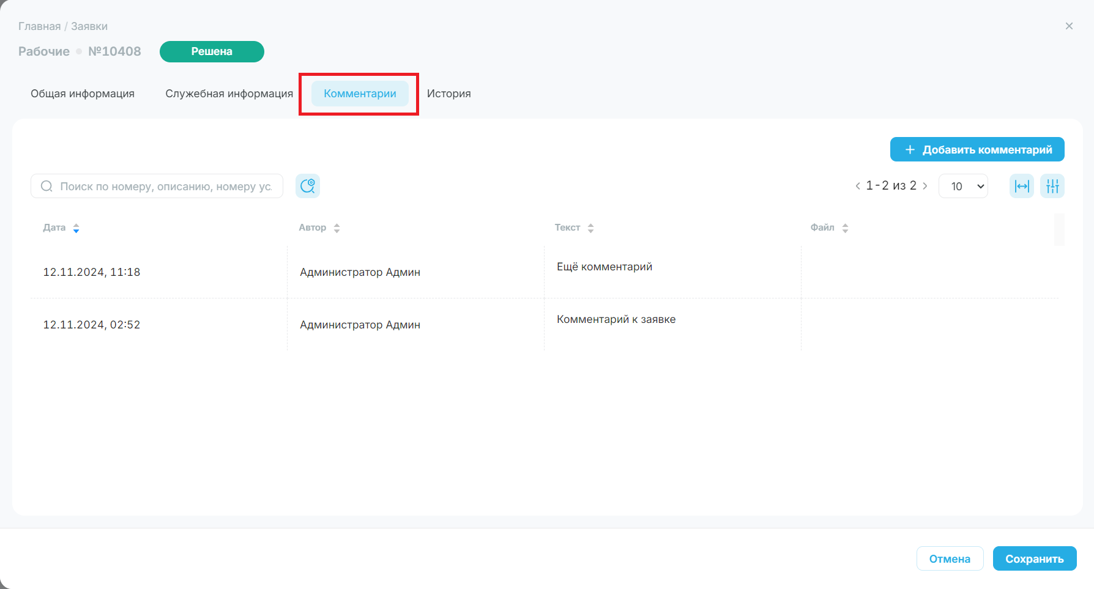
Task: Click the search filter icon beside search box
Action: (x=308, y=186)
